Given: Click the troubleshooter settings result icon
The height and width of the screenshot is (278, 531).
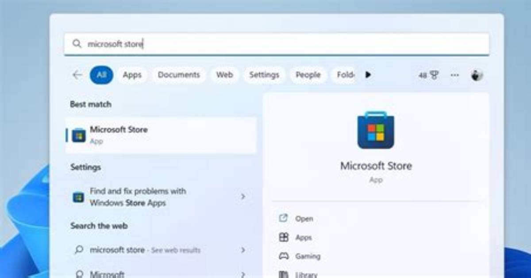Looking at the screenshot, I should [78, 197].
